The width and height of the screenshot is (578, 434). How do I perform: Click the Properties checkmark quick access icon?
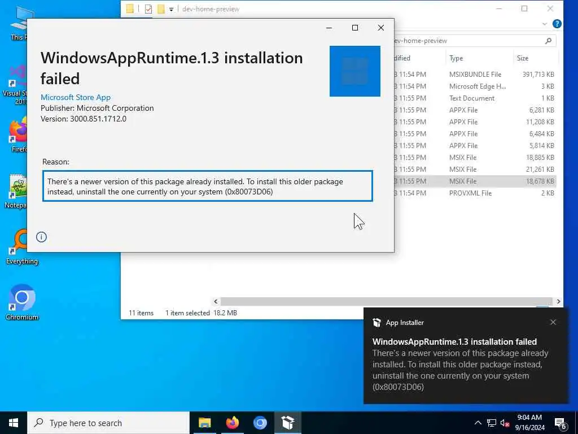click(x=148, y=9)
